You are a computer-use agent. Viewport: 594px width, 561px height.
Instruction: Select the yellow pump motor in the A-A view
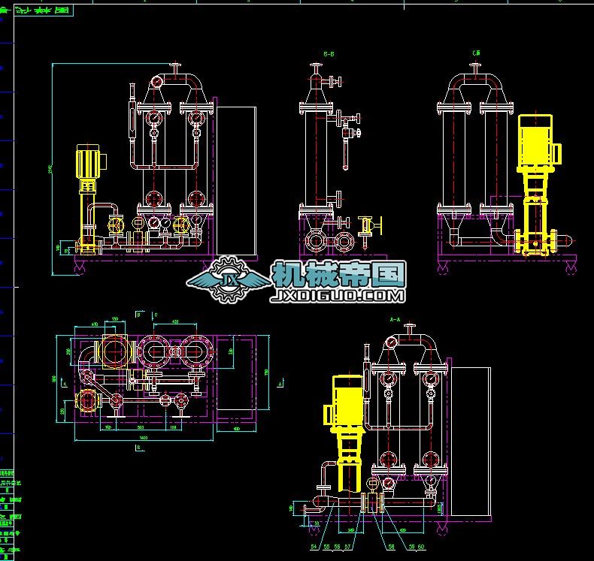(344, 402)
